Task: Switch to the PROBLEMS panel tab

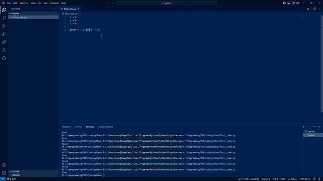Action: [x=66, y=127]
